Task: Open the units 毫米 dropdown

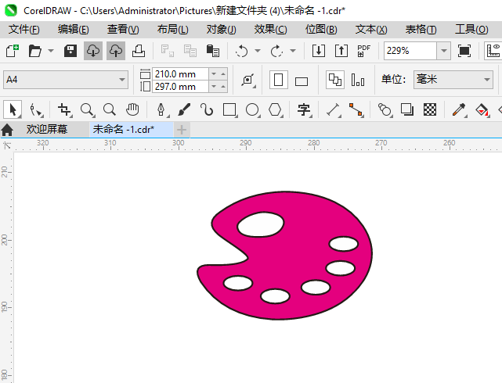Action: 453,80
